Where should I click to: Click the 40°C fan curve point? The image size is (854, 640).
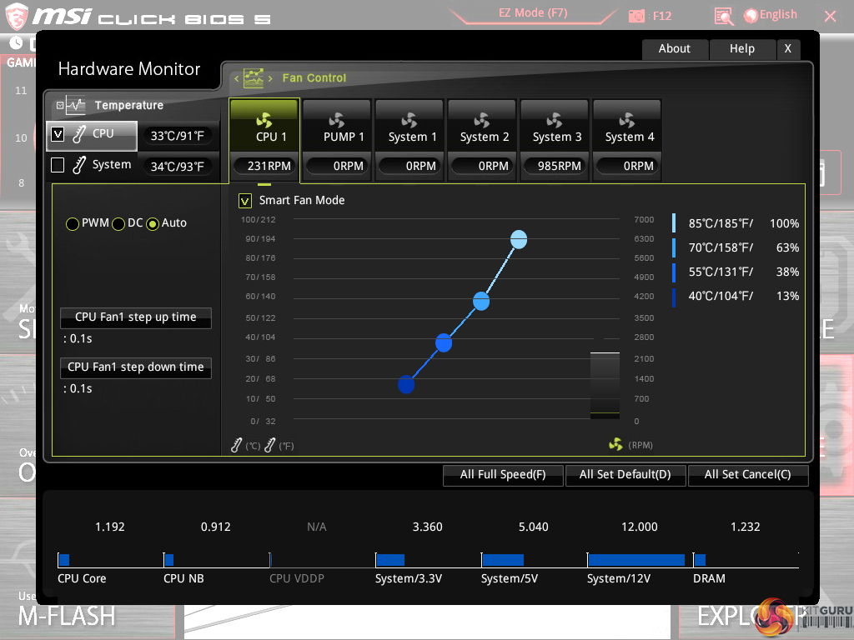click(x=406, y=384)
